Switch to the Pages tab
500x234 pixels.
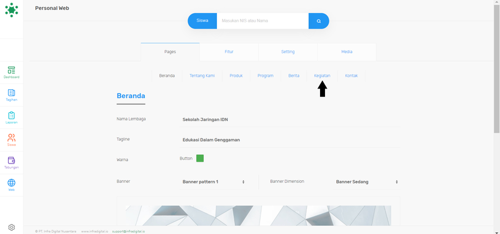coord(170,52)
